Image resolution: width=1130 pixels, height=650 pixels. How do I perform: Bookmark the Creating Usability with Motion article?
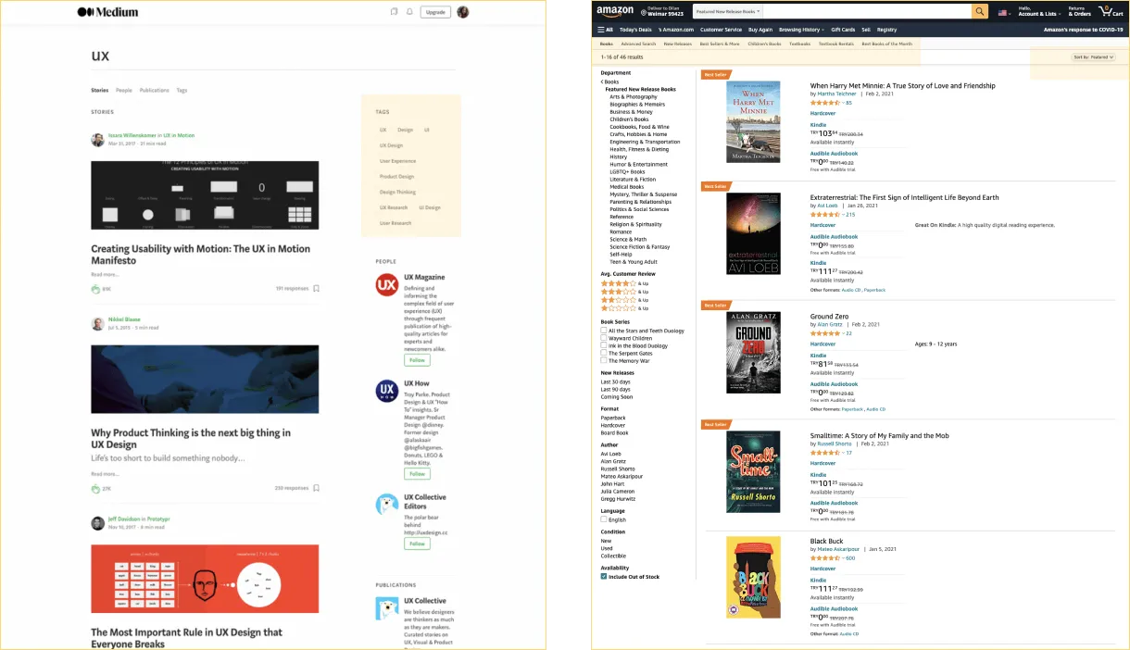[316, 289]
